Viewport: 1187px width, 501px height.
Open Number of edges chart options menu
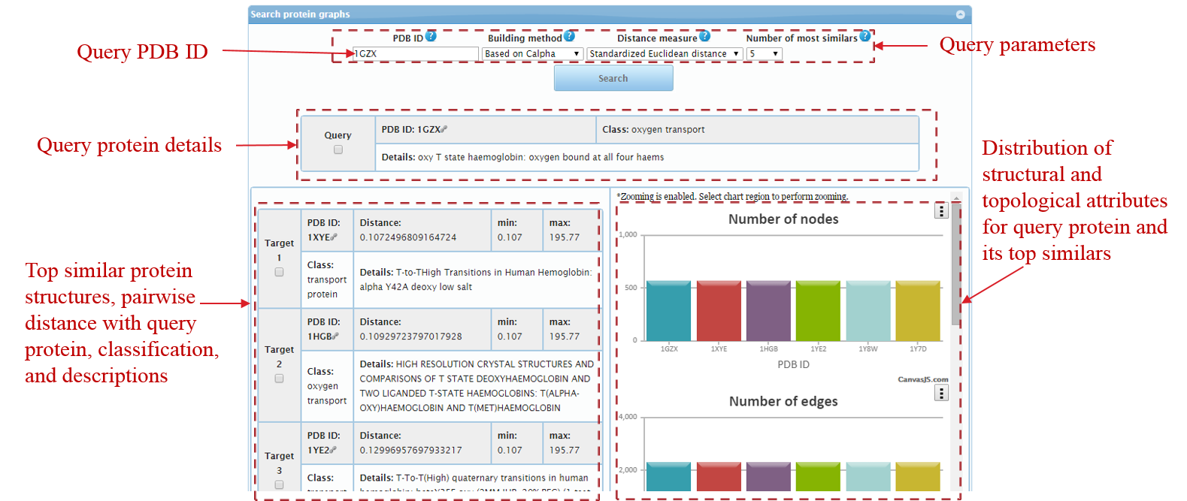941,393
